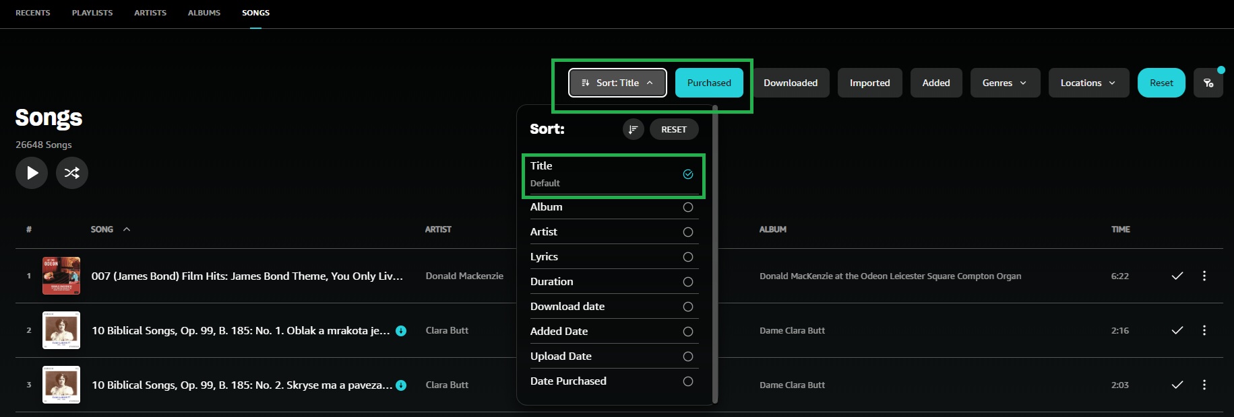Open more options for 007 James Bond song

[1204, 276]
